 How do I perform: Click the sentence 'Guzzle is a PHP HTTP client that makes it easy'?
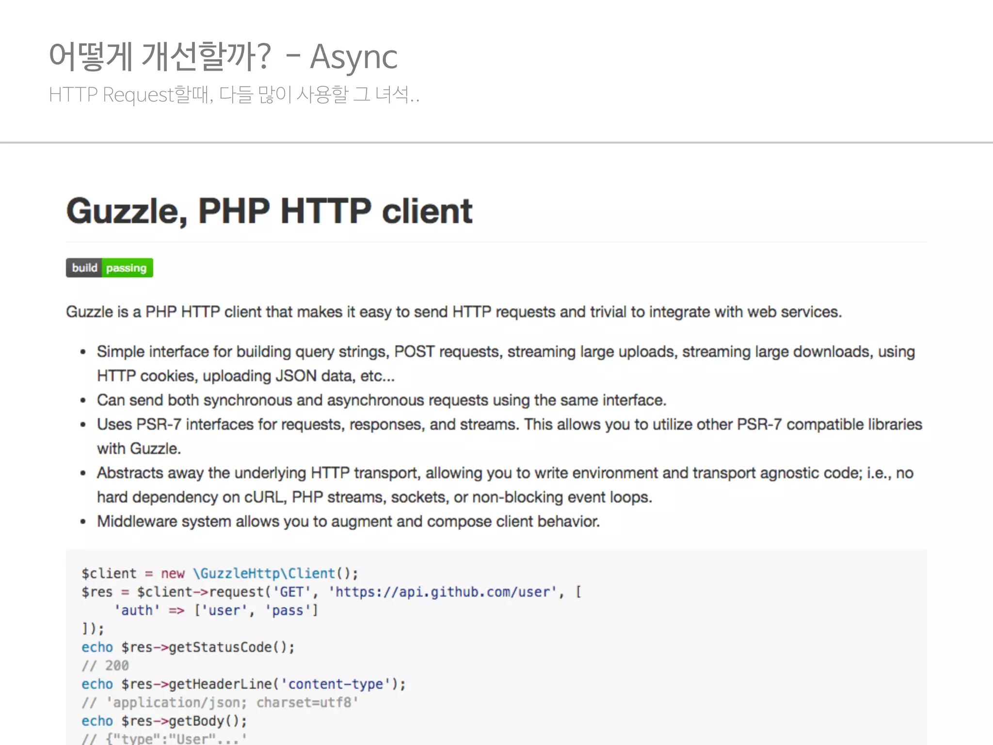454,312
